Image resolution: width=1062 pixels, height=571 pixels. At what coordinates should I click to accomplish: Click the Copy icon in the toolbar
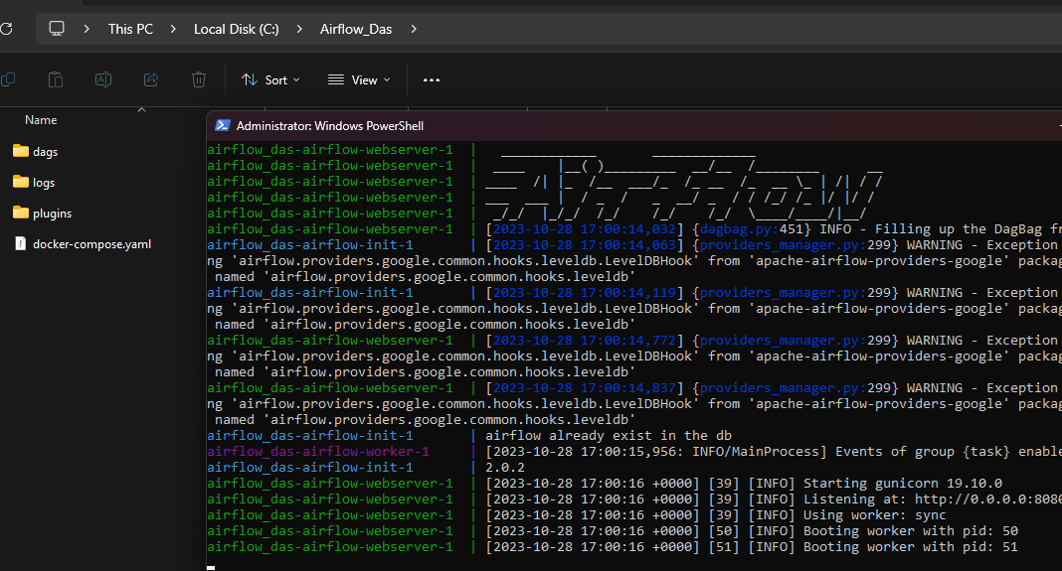(8, 79)
